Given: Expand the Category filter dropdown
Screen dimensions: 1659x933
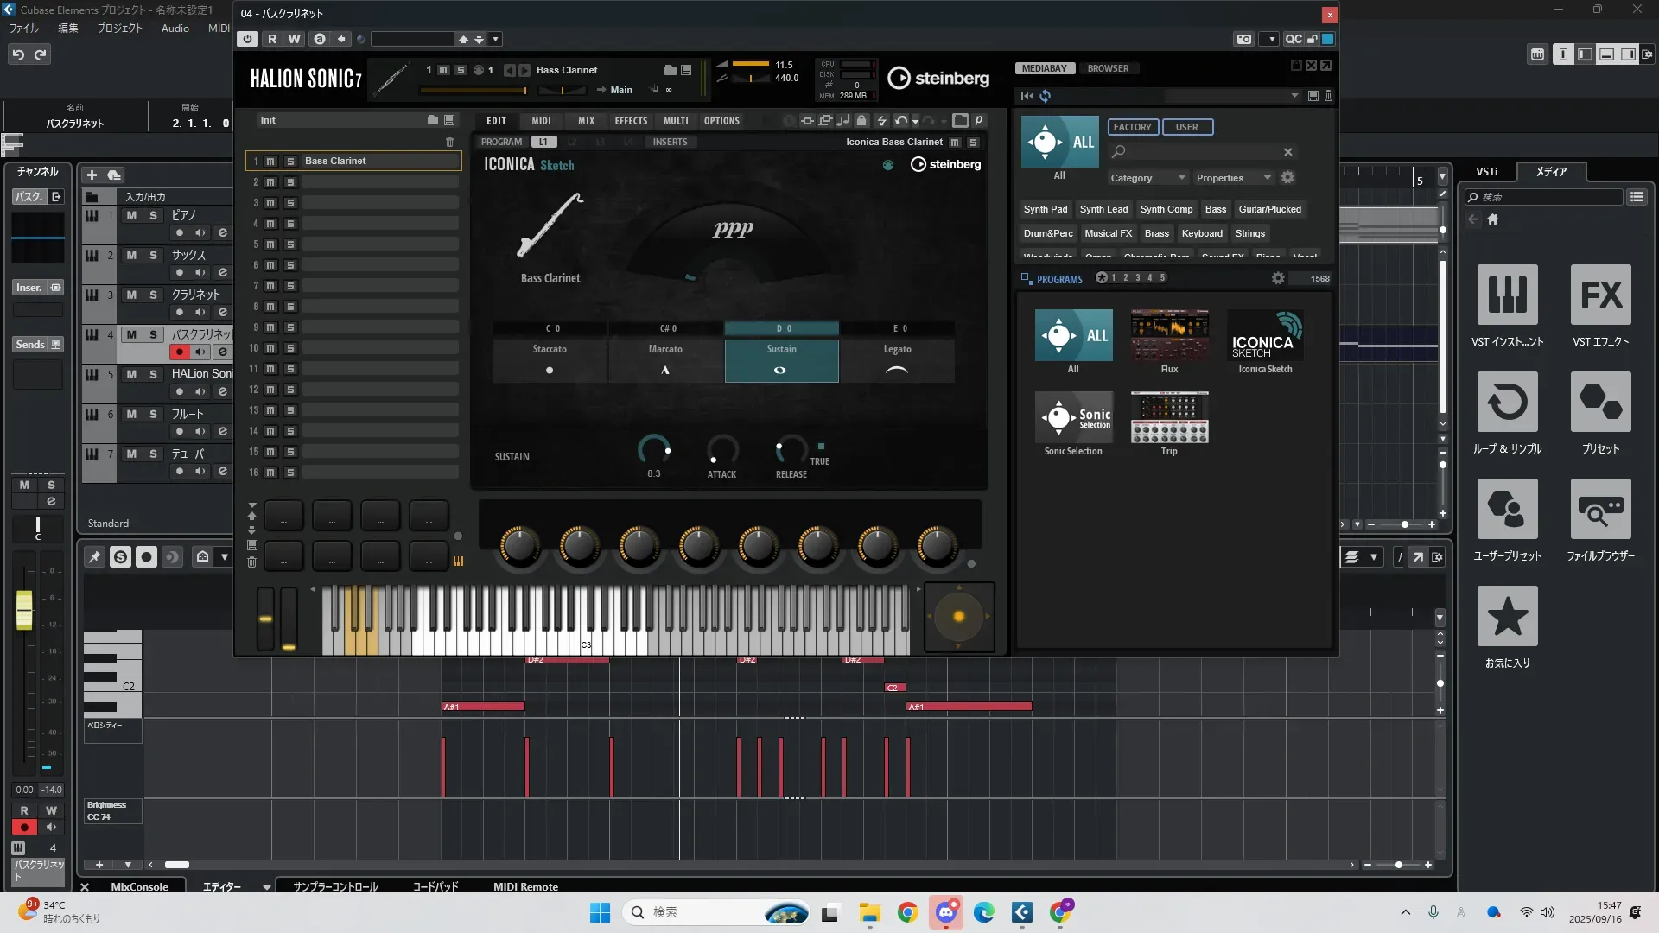Looking at the screenshot, I should click(x=1148, y=178).
